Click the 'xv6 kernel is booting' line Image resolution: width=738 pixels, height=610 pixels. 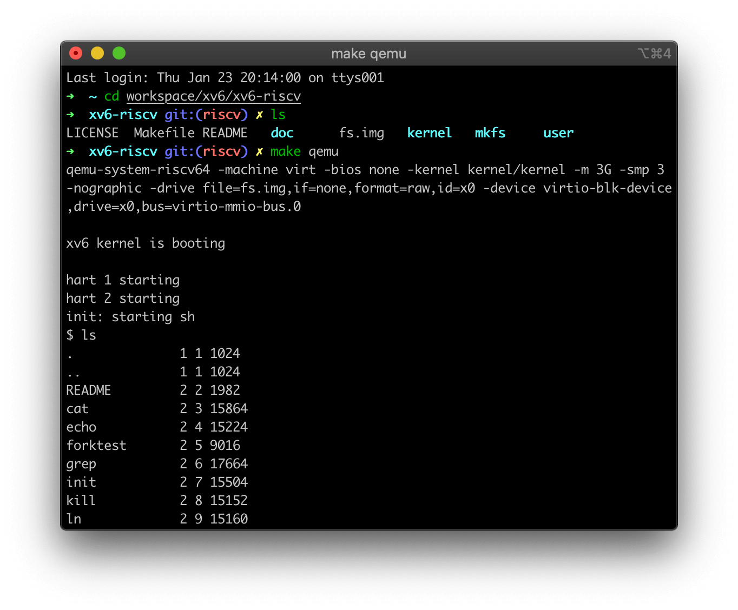click(146, 243)
